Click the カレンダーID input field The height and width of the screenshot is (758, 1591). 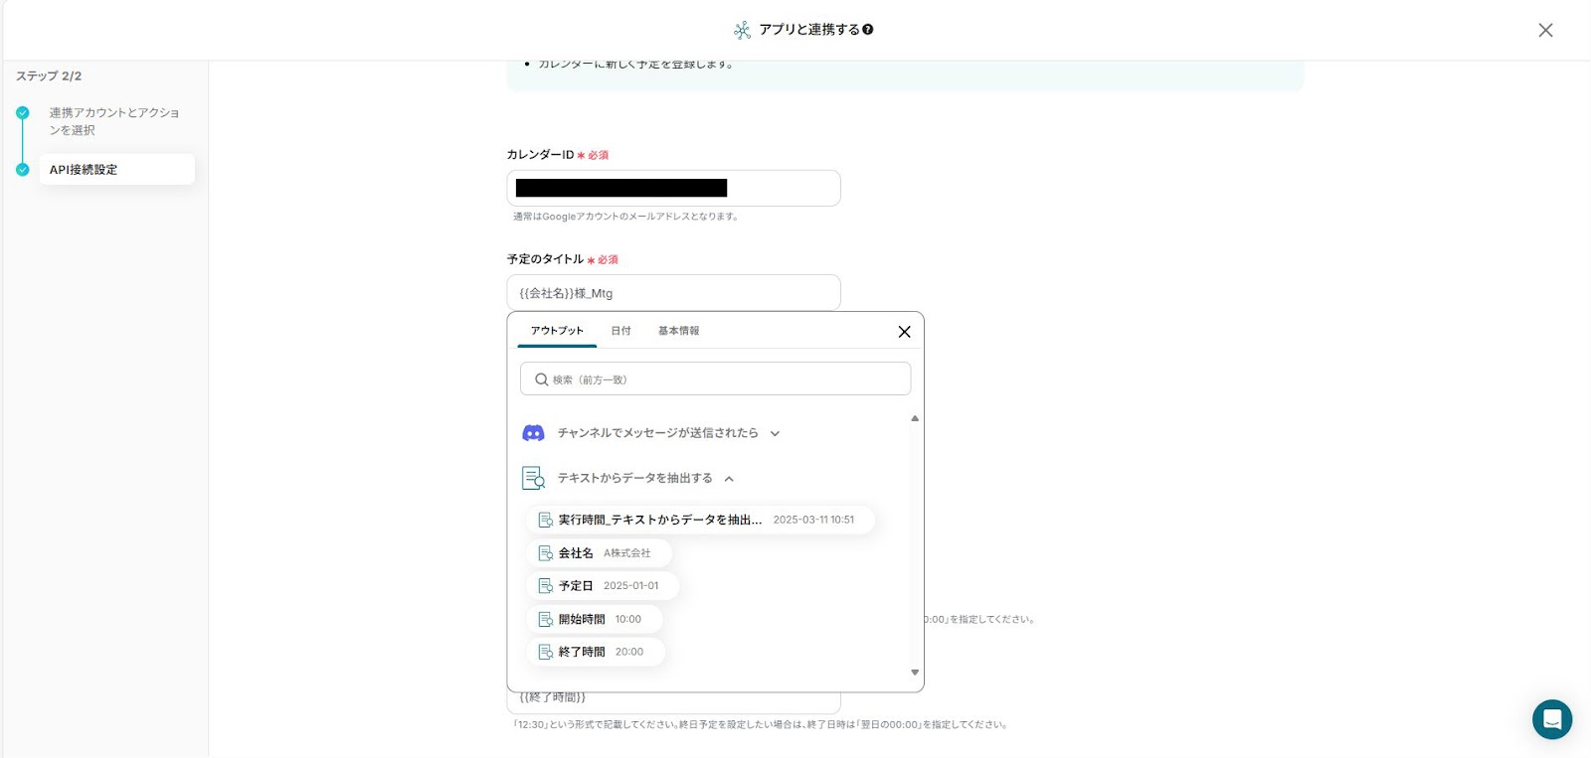tap(673, 188)
